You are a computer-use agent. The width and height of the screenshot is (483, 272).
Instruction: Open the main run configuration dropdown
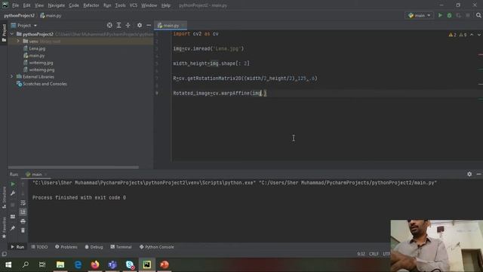pos(419,15)
